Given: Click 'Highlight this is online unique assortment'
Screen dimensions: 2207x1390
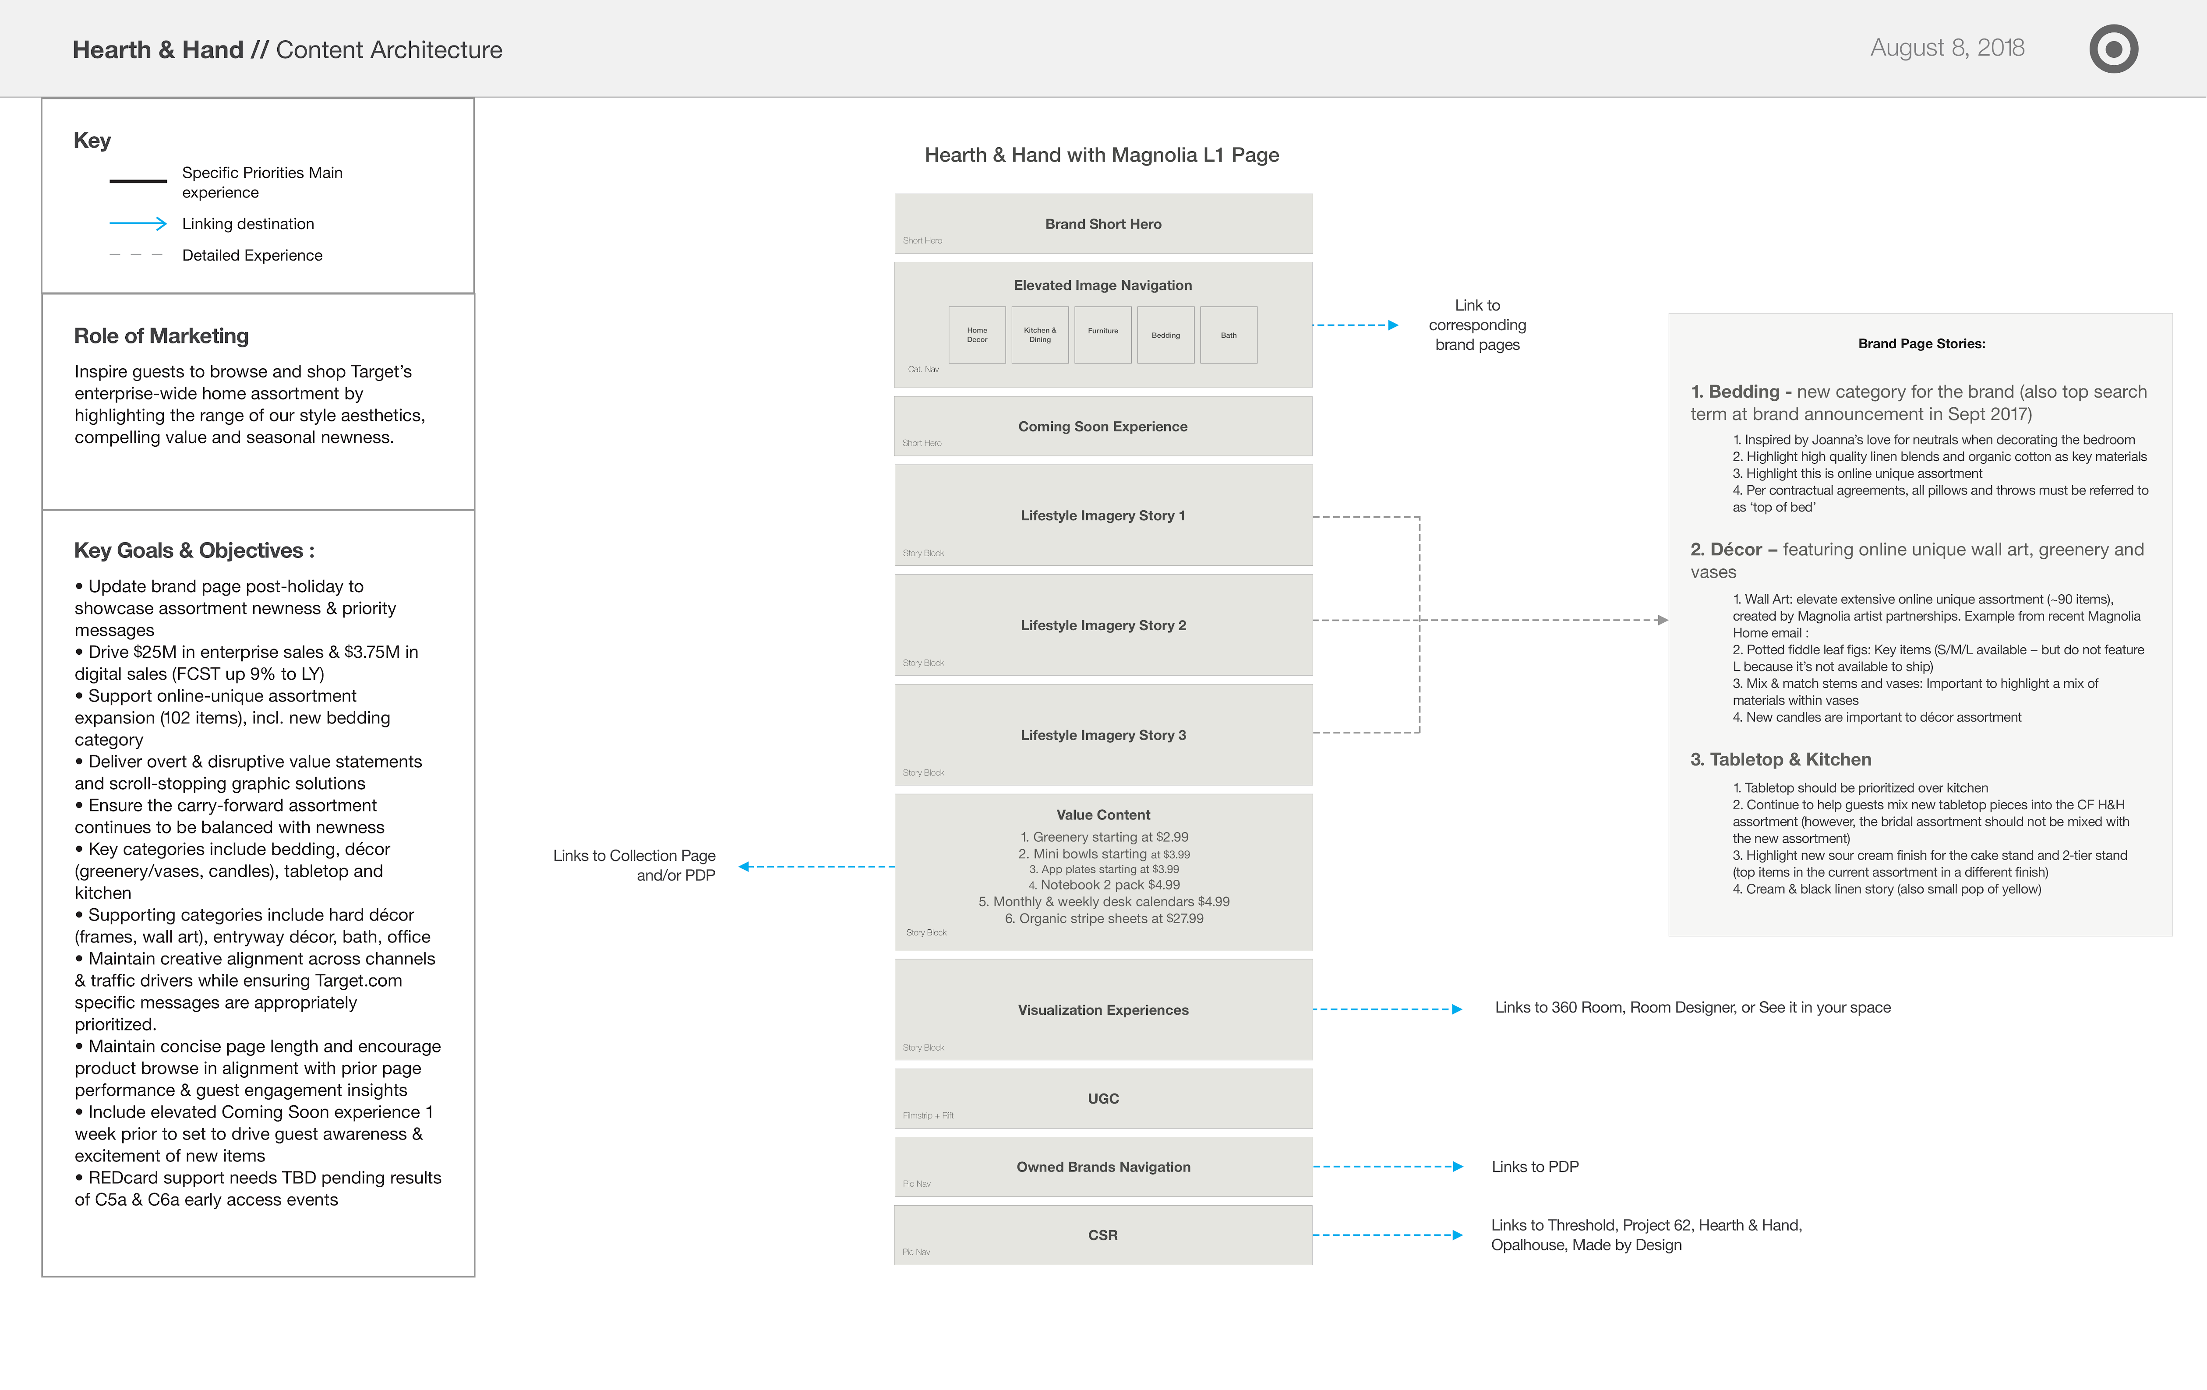Looking at the screenshot, I should (x=1858, y=473).
